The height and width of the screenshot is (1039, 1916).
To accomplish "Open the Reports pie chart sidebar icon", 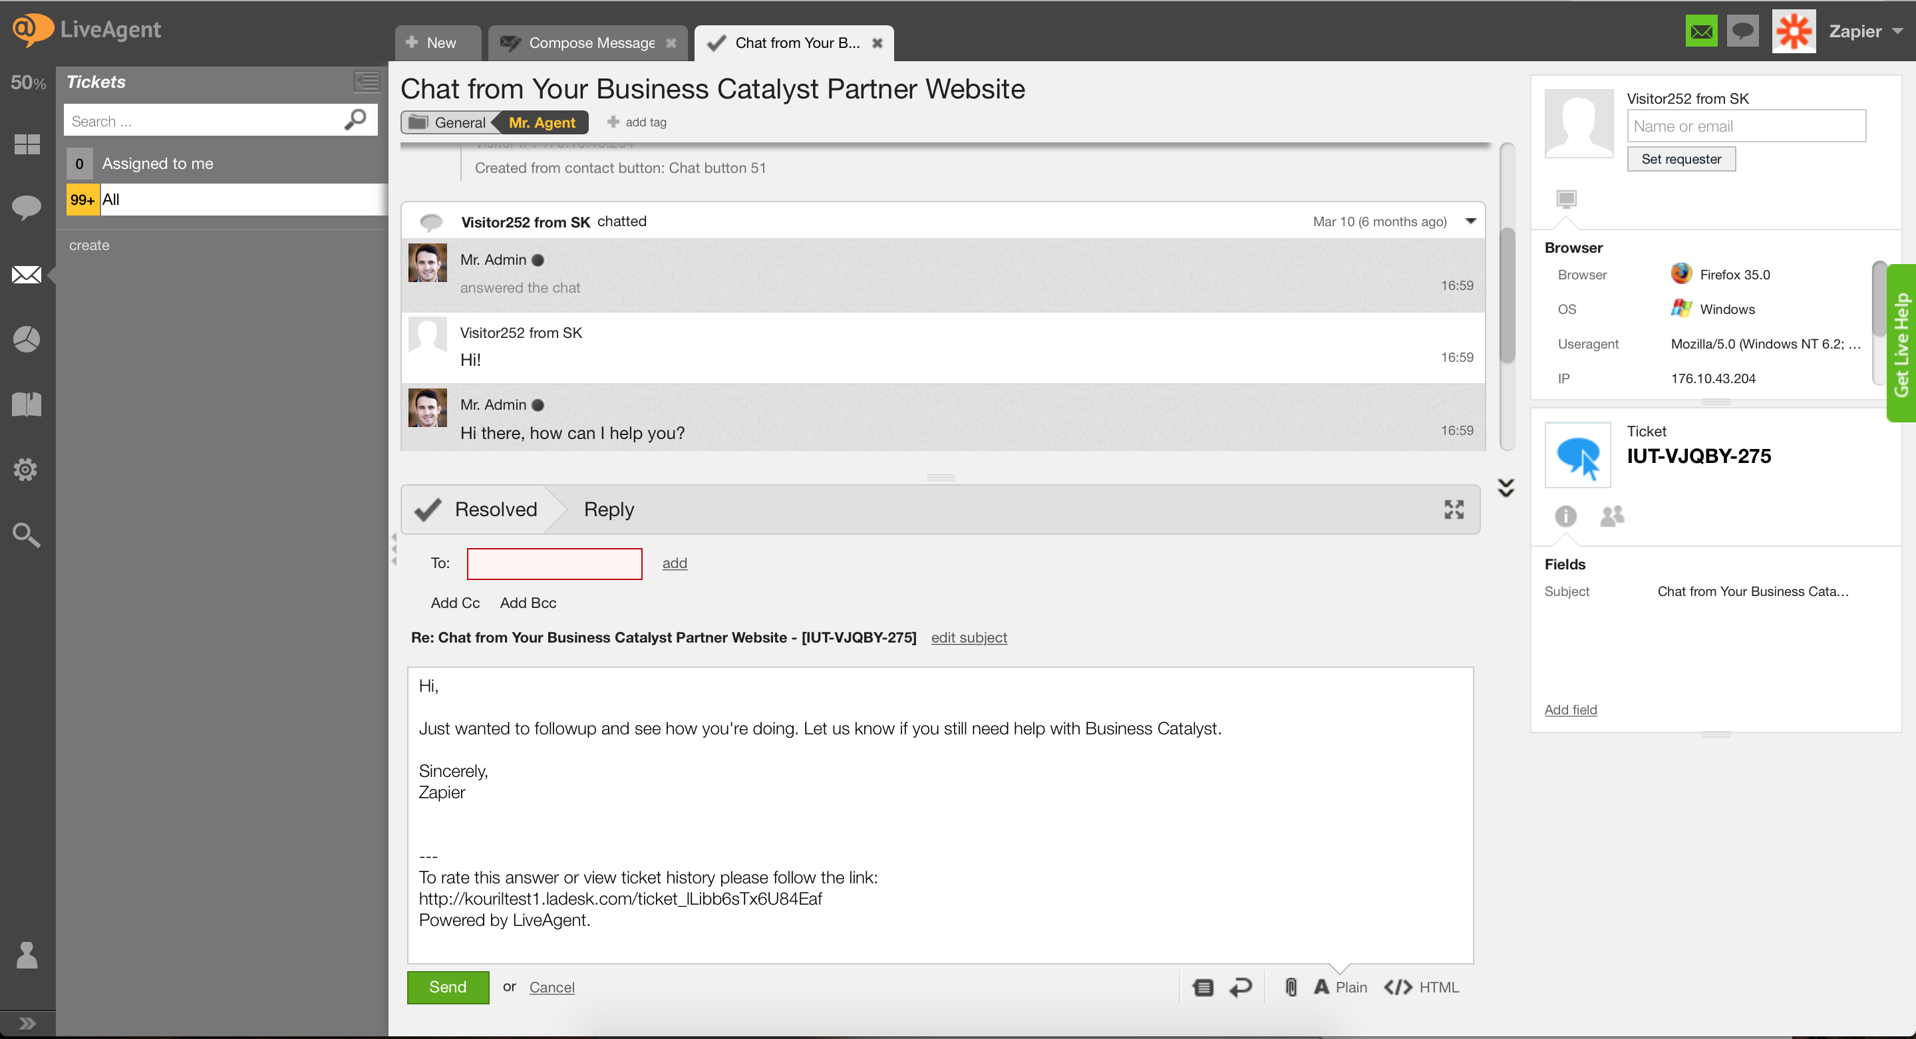I will [x=27, y=339].
